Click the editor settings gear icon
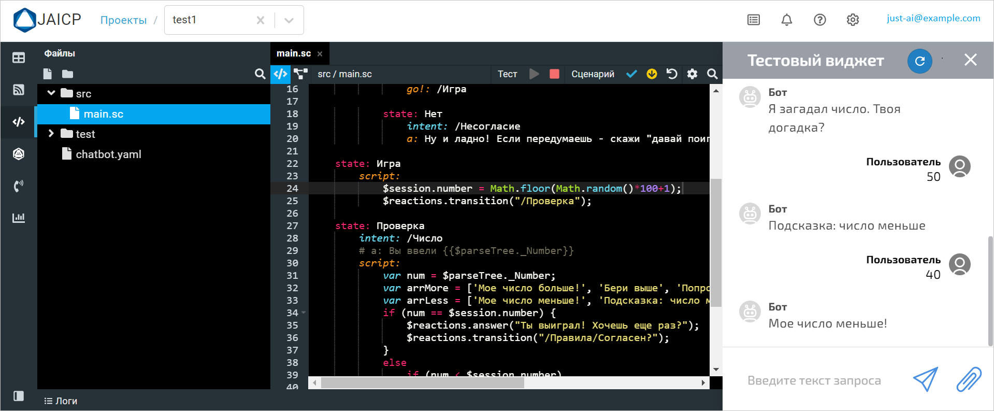Image resolution: width=994 pixels, height=411 pixels. pos(692,74)
